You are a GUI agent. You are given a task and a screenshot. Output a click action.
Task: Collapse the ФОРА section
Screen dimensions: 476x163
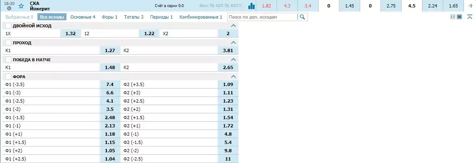(233, 77)
